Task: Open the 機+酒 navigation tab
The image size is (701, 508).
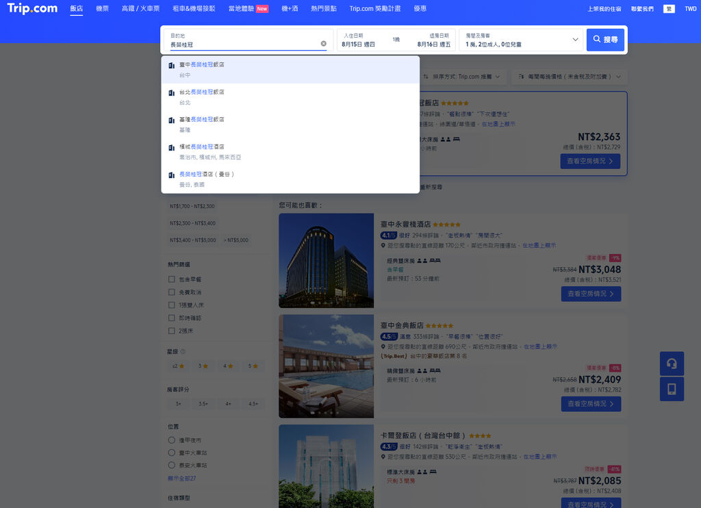Action: pyautogui.click(x=290, y=8)
